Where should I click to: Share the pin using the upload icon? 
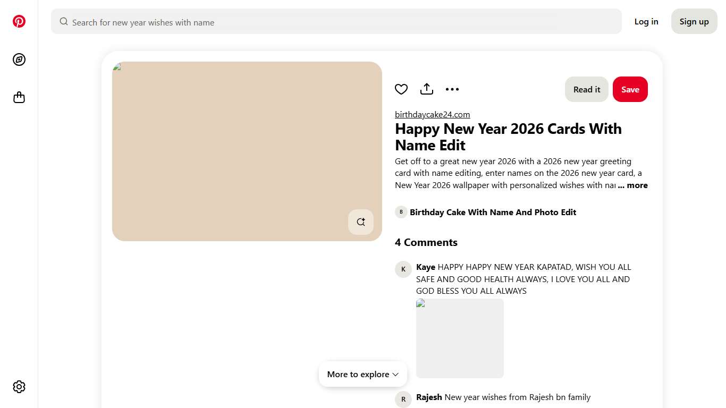pyautogui.click(x=427, y=89)
